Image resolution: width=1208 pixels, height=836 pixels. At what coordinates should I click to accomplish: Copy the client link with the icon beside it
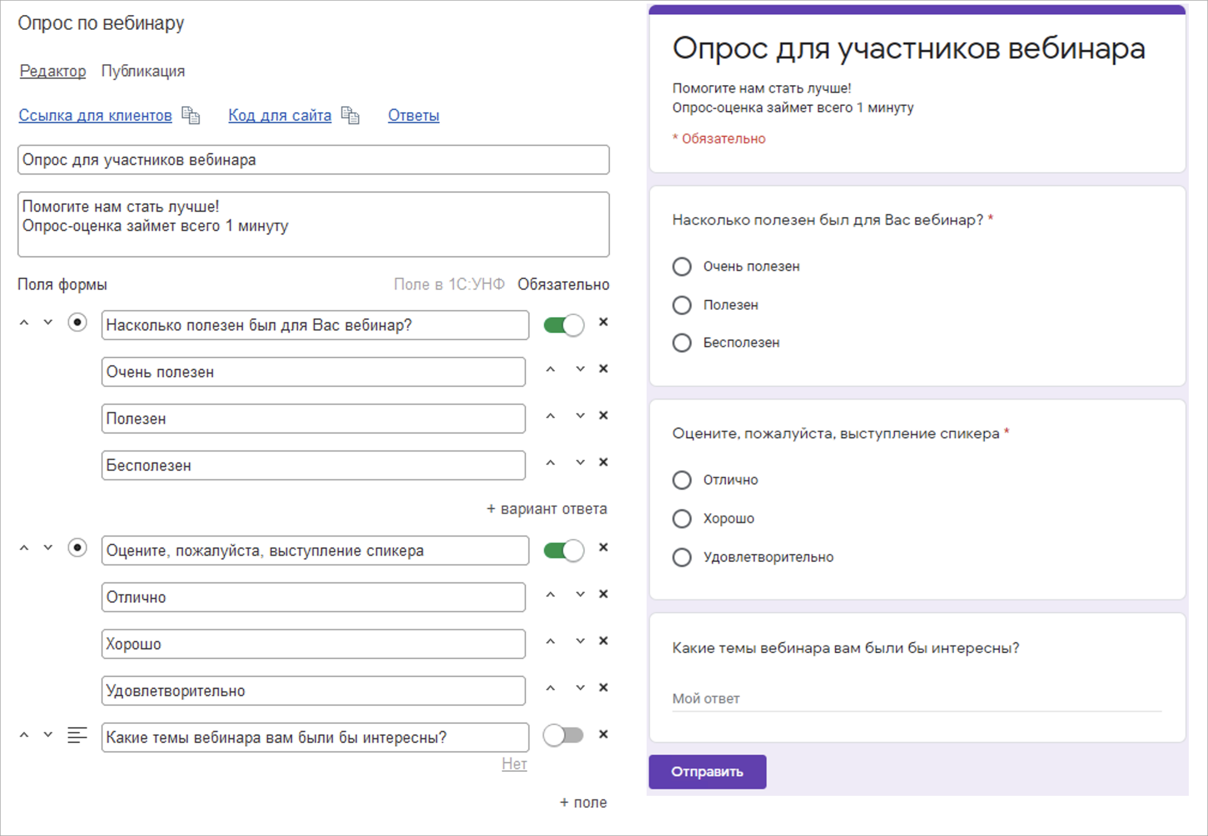(191, 115)
